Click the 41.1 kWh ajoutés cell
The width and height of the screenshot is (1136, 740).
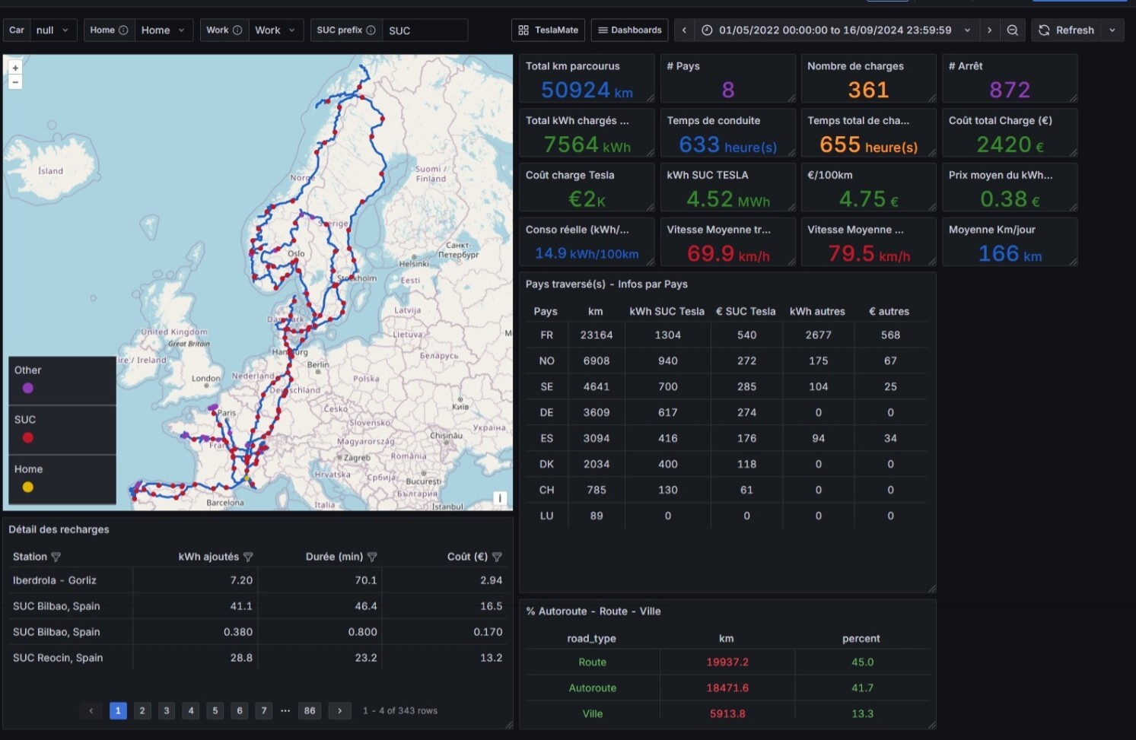(241, 606)
